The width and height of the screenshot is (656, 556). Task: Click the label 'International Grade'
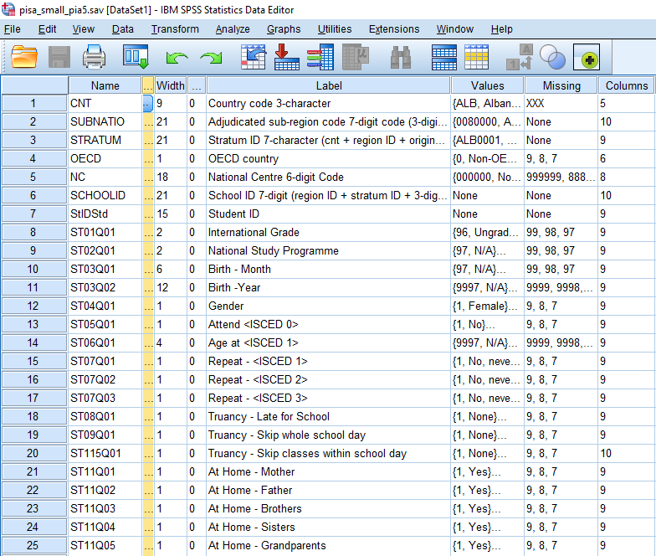(254, 233)
